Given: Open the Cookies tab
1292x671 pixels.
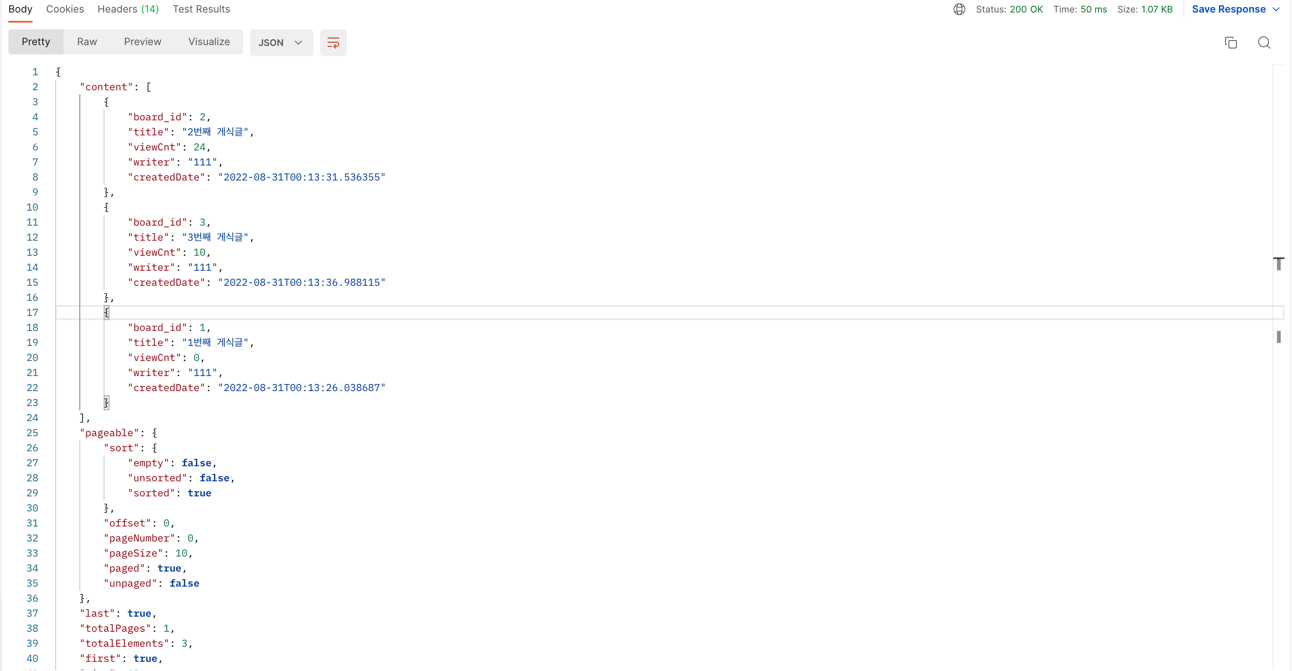Looking at the screenshot, I should [x=65, y=9].
